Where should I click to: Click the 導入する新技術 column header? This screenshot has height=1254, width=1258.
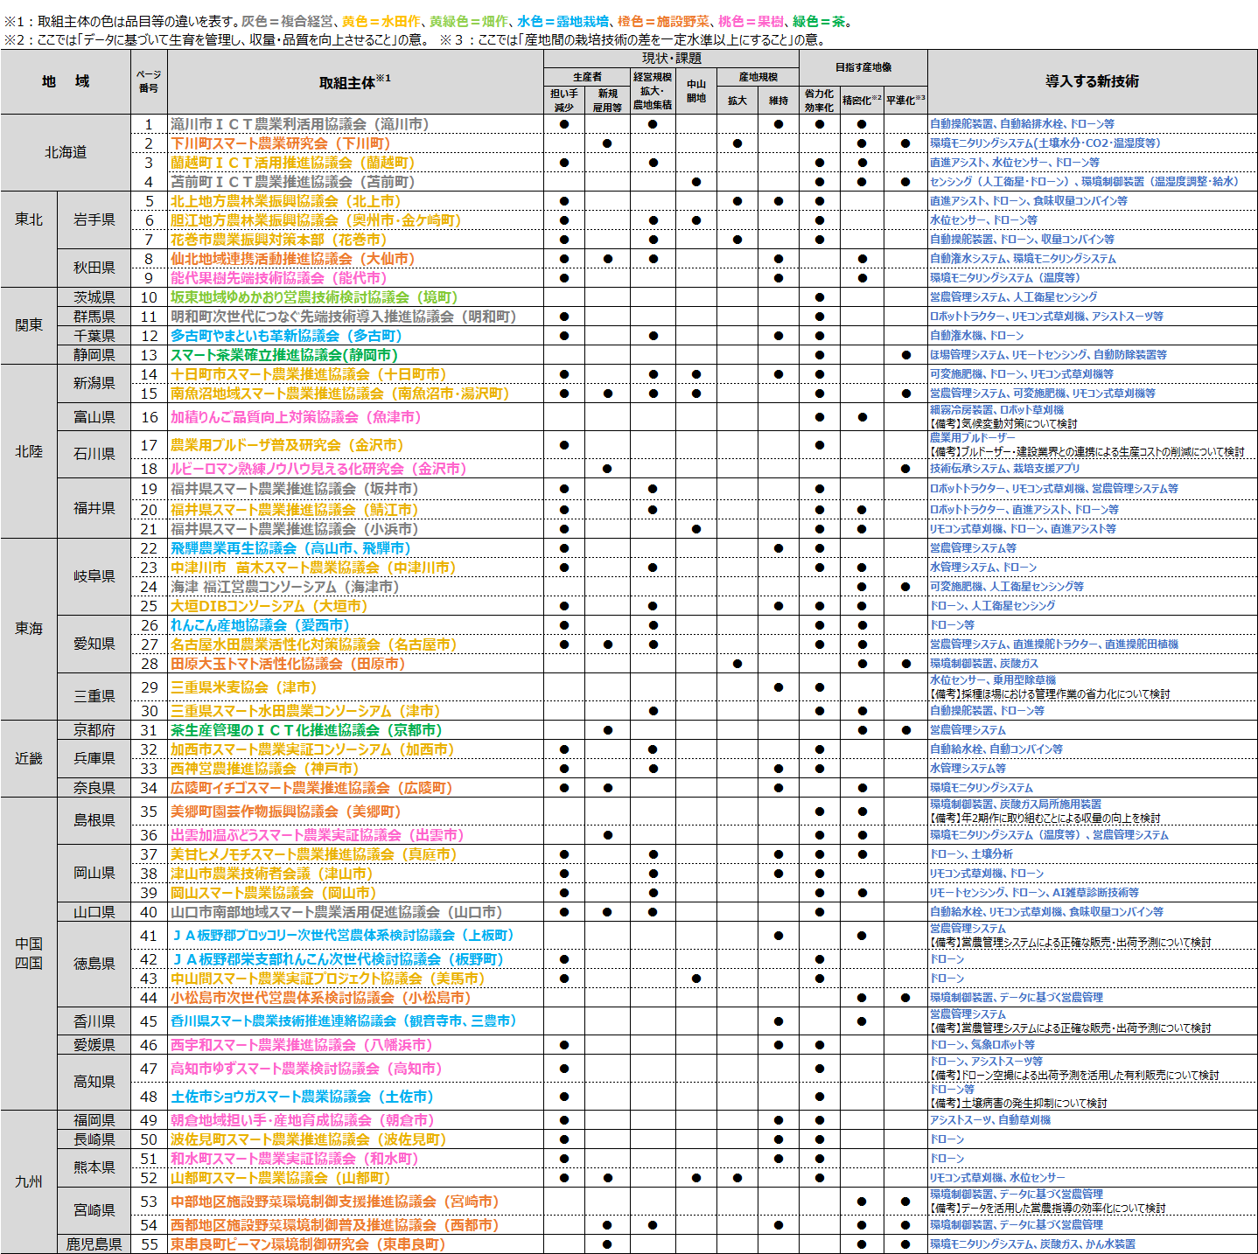1092,81
